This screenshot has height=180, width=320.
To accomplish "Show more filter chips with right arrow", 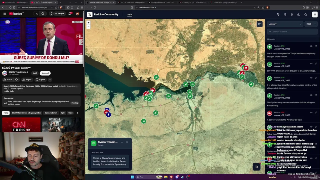I will pyautogui.click(x=77, y=113).
